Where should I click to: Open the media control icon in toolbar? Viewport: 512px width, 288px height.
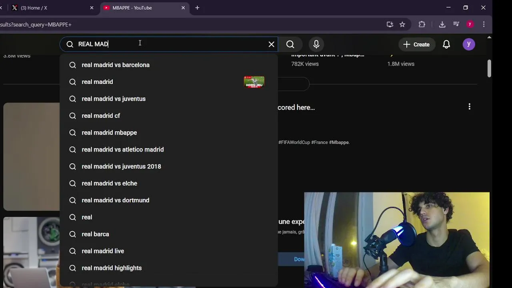click(x=456, y=24)
